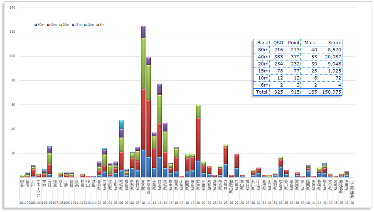
Task: Click the 80m legend color marker
Action: coord(36,25)
